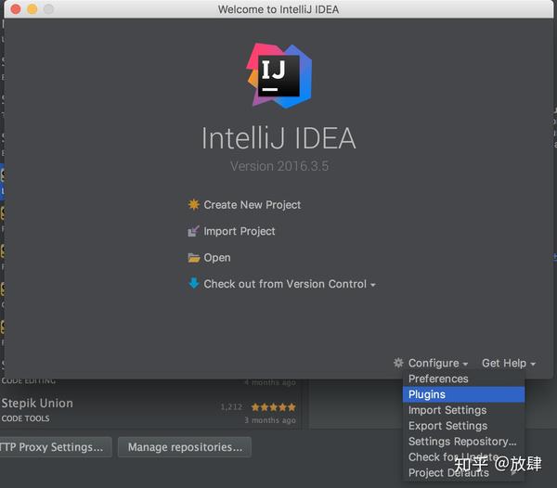Viewport: 557px width, 488px height.
Task: Click the Create New Project link
Action: click(x=253, y=205)
